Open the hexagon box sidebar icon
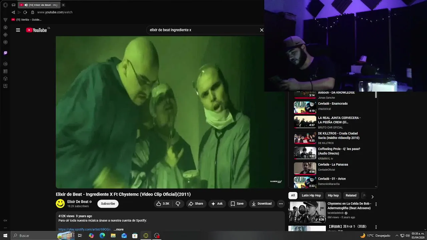This screenshot has width=427, height=240. click(5, 64)
